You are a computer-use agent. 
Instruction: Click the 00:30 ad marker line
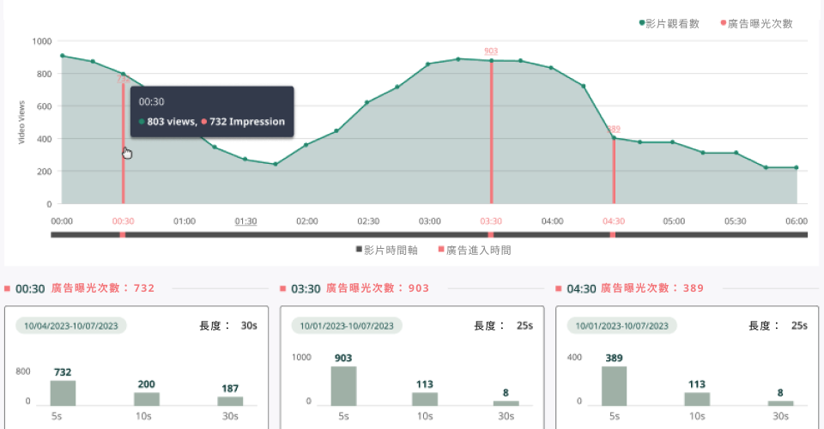[x=124, y=142]
